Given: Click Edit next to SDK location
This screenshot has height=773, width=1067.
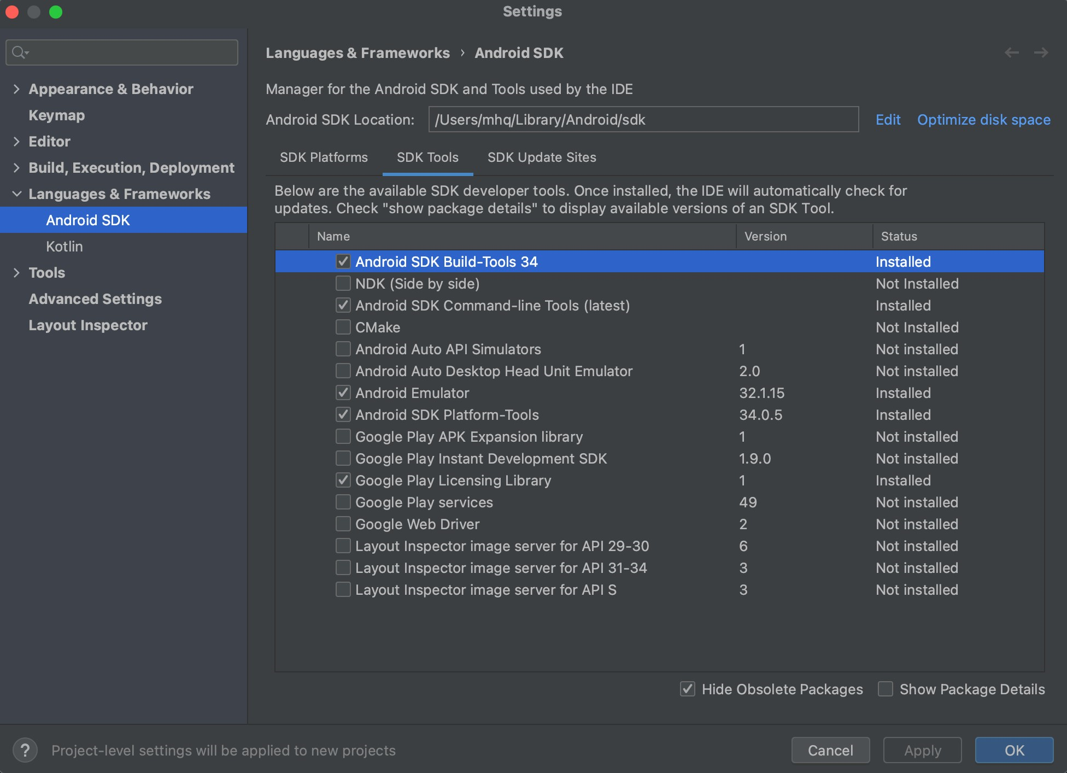Looking at the screenshot, I should (888, 119).
